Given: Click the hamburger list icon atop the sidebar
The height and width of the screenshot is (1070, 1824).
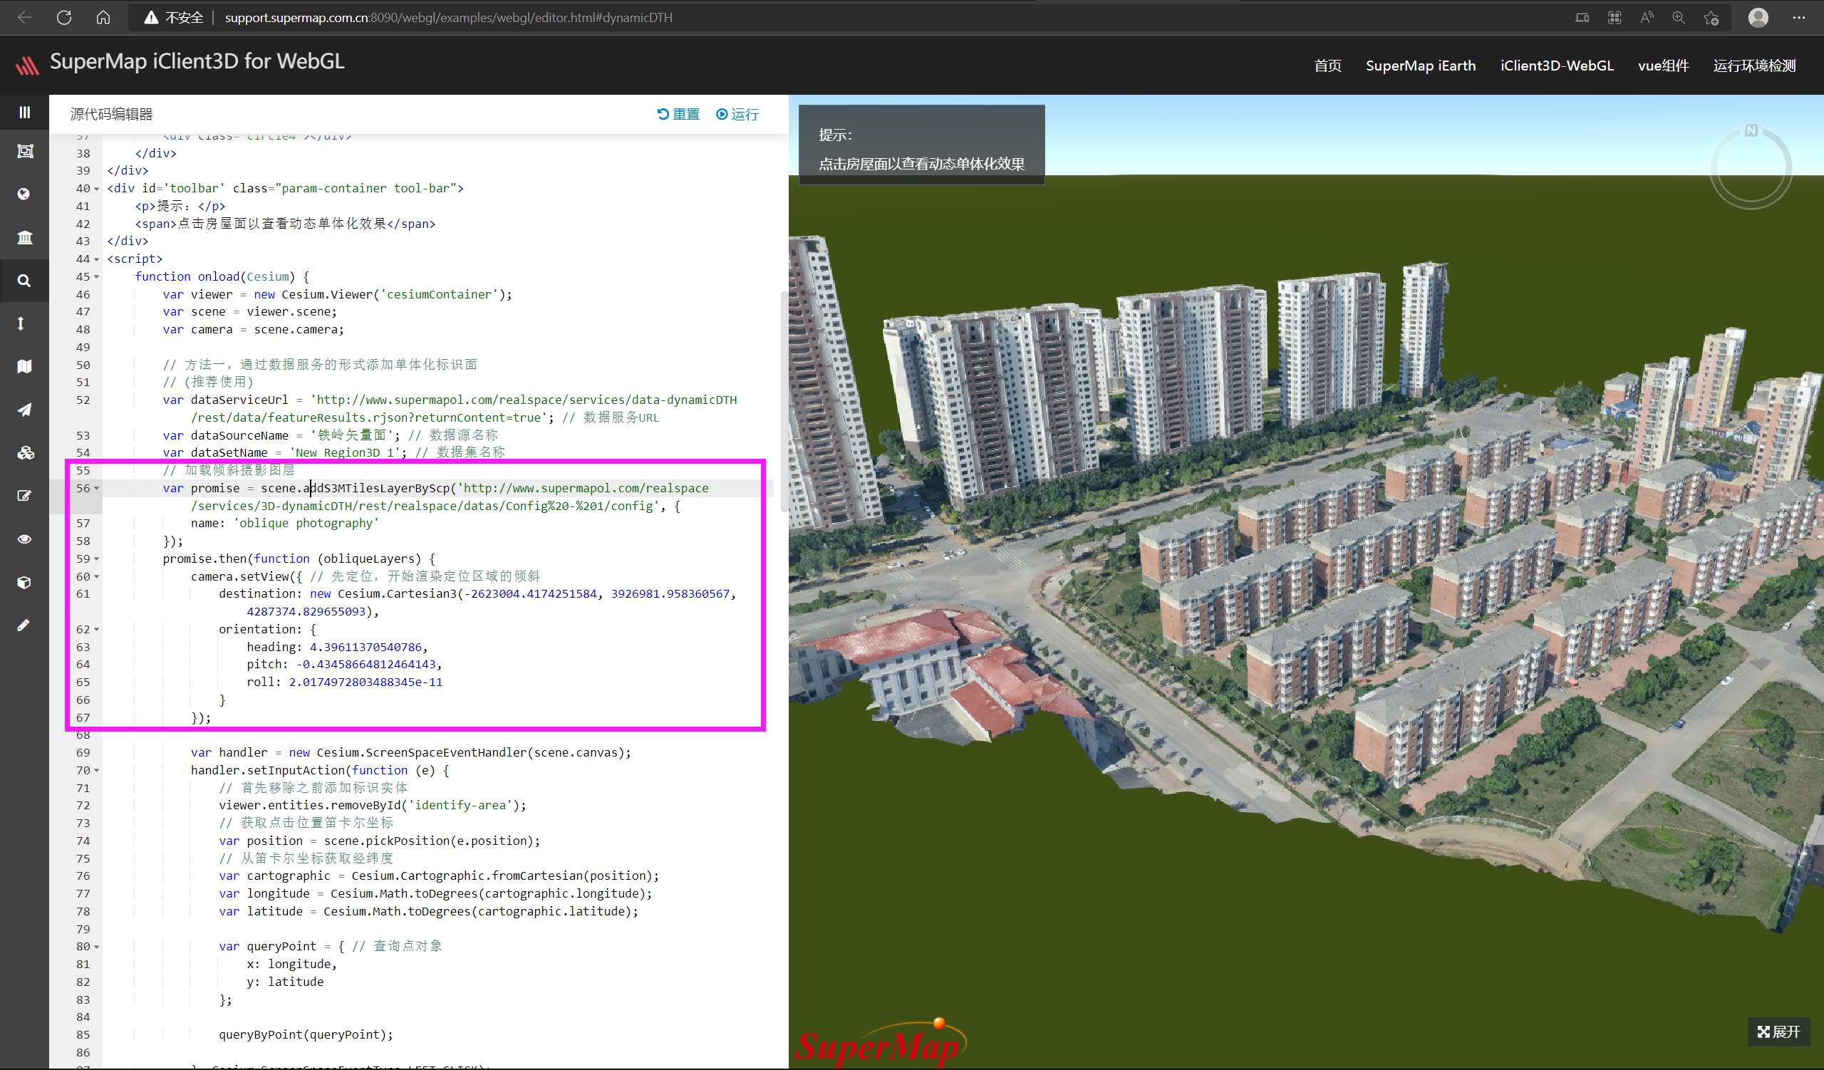Looking at the screenshot, I should point(25,112).
